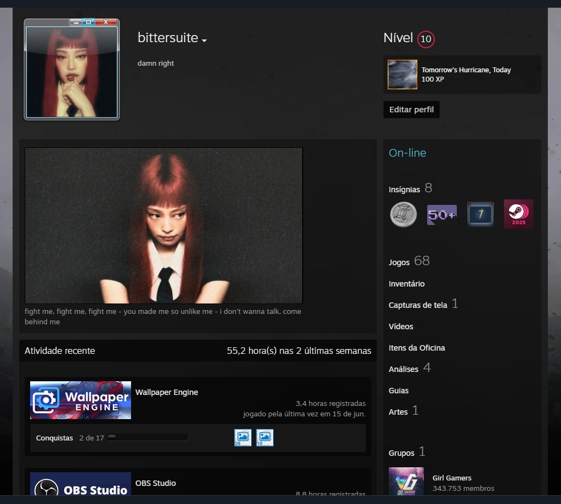Go to Itens da Oficina
Viewport: 561px width, 504px height.
417,348
